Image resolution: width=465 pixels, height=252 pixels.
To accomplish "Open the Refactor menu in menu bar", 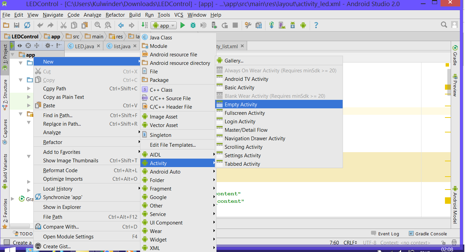I will [x=115, y=15].
